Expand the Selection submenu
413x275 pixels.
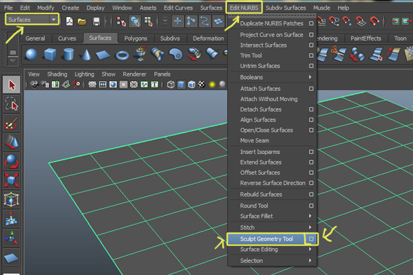click(x=273, y=261)
